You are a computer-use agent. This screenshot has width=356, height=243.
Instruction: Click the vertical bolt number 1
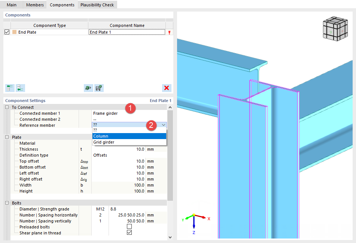click(100, 221)
